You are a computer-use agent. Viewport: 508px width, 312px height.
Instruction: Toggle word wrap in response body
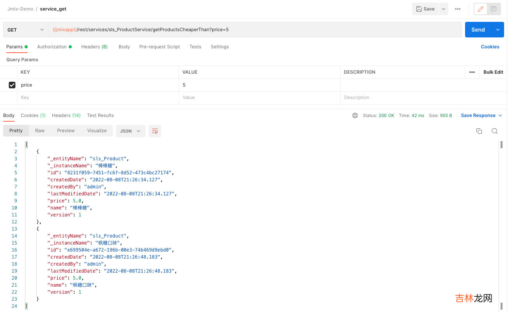click(155, 131)
